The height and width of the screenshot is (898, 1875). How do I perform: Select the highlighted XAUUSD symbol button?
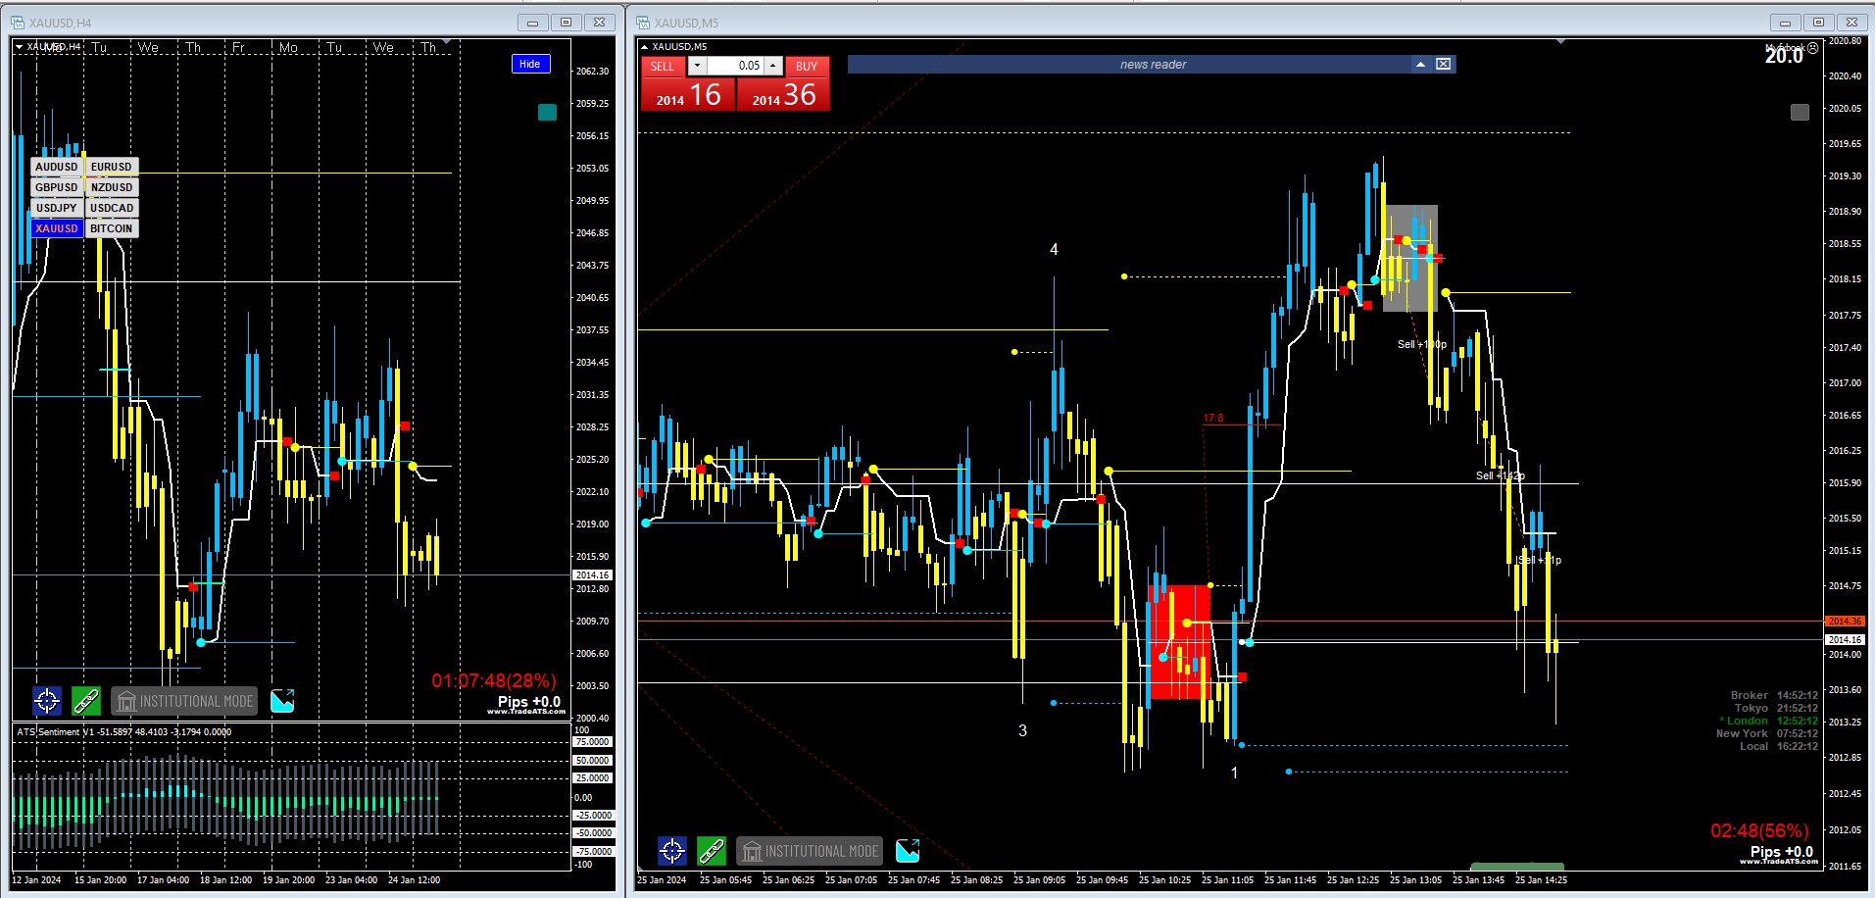pos(56,228)
